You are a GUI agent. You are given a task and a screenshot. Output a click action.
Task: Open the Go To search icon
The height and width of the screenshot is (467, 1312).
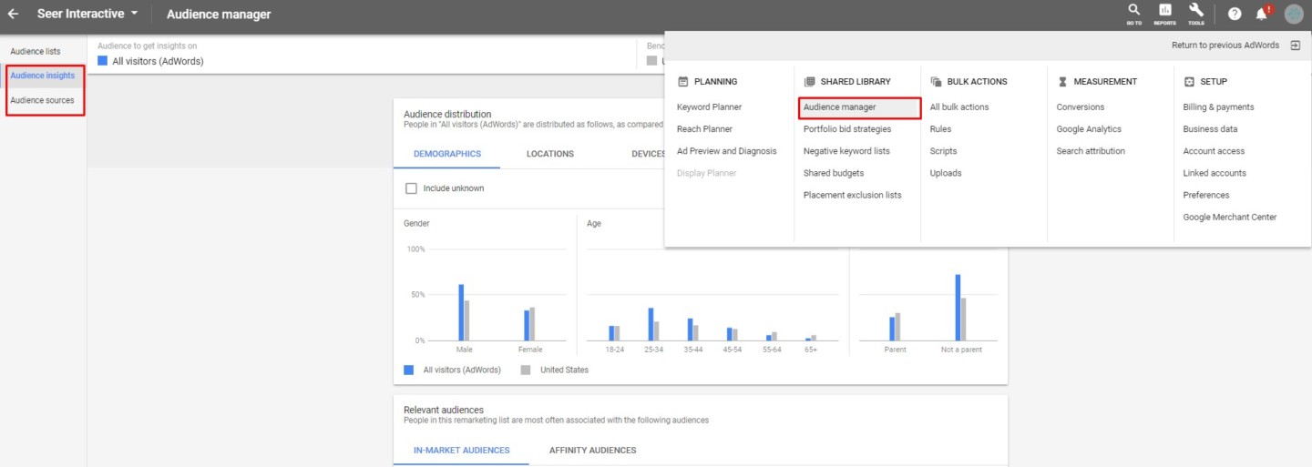pyautogui.click(x=1133, y=13)
